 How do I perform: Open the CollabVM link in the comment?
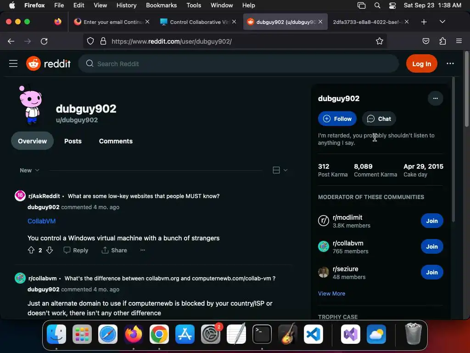click(x=41, y=221)
